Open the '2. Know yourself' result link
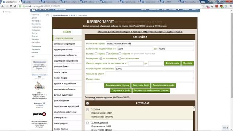 (99, 123)
